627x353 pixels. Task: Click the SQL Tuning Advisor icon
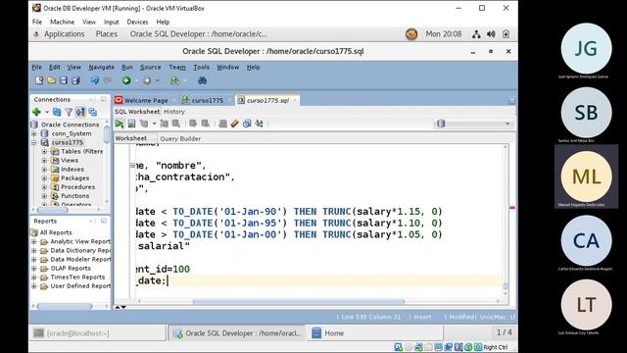[x=176, y=124]
